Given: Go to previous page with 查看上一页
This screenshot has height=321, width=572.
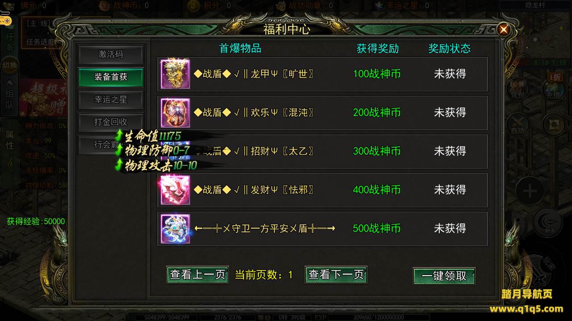Looking at the screenshot, I should [198, 275].
